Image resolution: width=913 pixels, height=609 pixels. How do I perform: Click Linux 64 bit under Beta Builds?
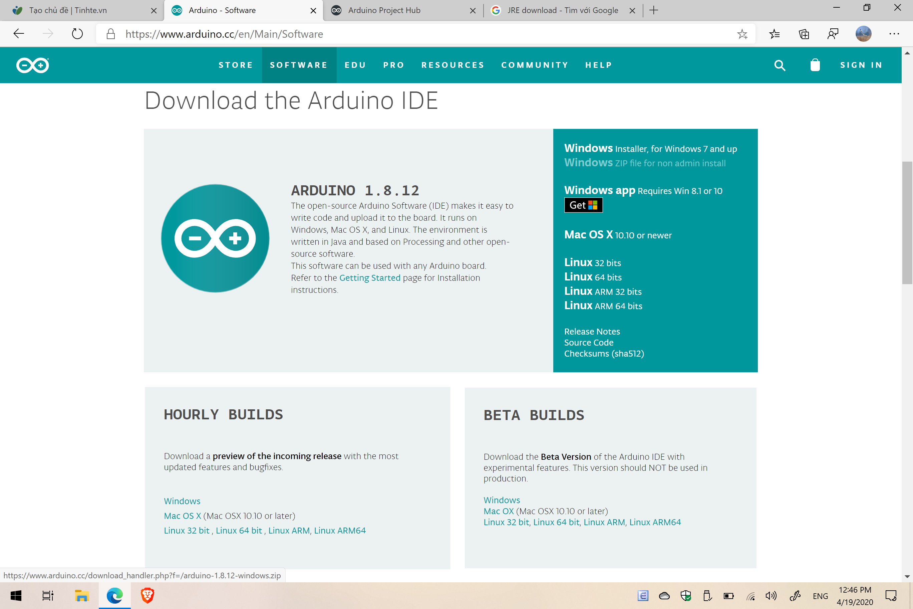(x=556, y=522)
